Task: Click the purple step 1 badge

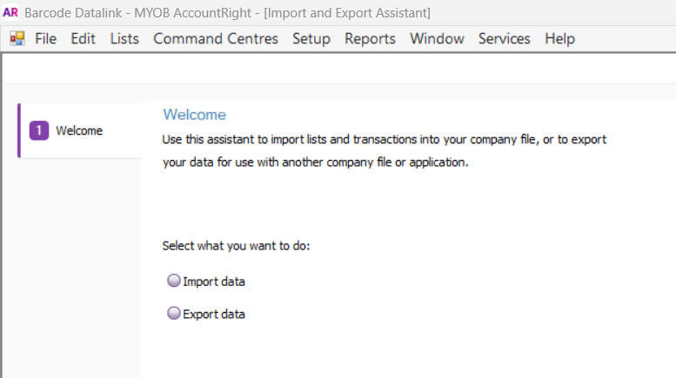Action: tap(39, 130)
